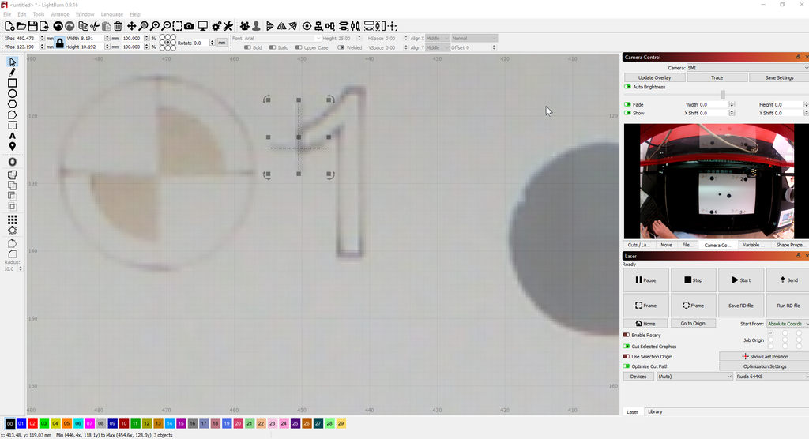Turn off Optimize Cut Path toggle
The height and width of the screenshot is (439, 809).
point(627,366)
